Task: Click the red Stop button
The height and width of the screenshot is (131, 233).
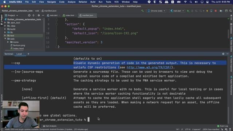Action: click(x=216, y=11)
